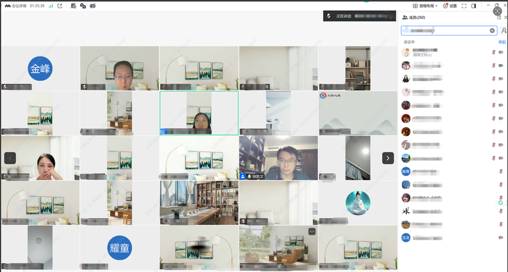This screenshot has height=272, width=508.
Task: Click the 会议中 section label
Action: [x=409, y=42]
